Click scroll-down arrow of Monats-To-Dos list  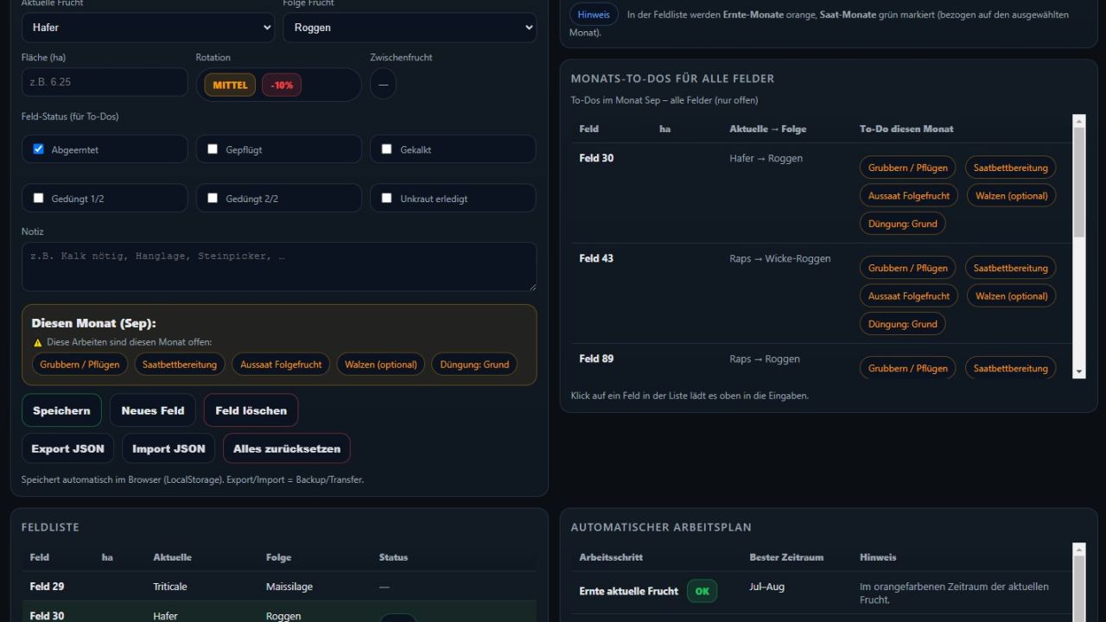[x=1078, y=371]
